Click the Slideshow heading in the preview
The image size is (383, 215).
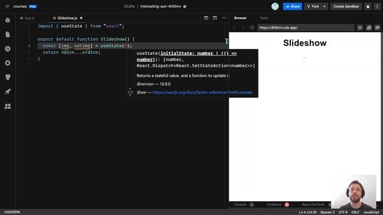pyautogui.click(x=305, y=43)
